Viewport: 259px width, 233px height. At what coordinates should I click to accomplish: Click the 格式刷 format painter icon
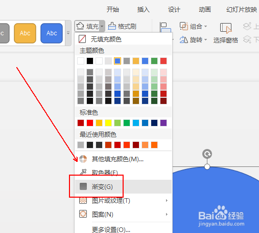tap(112, 26)
